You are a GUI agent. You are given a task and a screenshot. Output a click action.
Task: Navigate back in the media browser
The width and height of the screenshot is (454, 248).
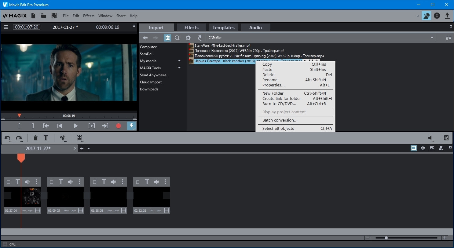[x=145, y=38]
